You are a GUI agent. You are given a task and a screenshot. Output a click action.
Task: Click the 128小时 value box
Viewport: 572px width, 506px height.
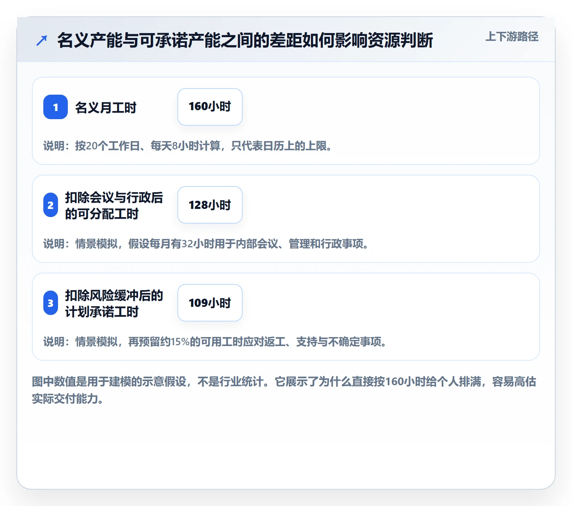210,205
